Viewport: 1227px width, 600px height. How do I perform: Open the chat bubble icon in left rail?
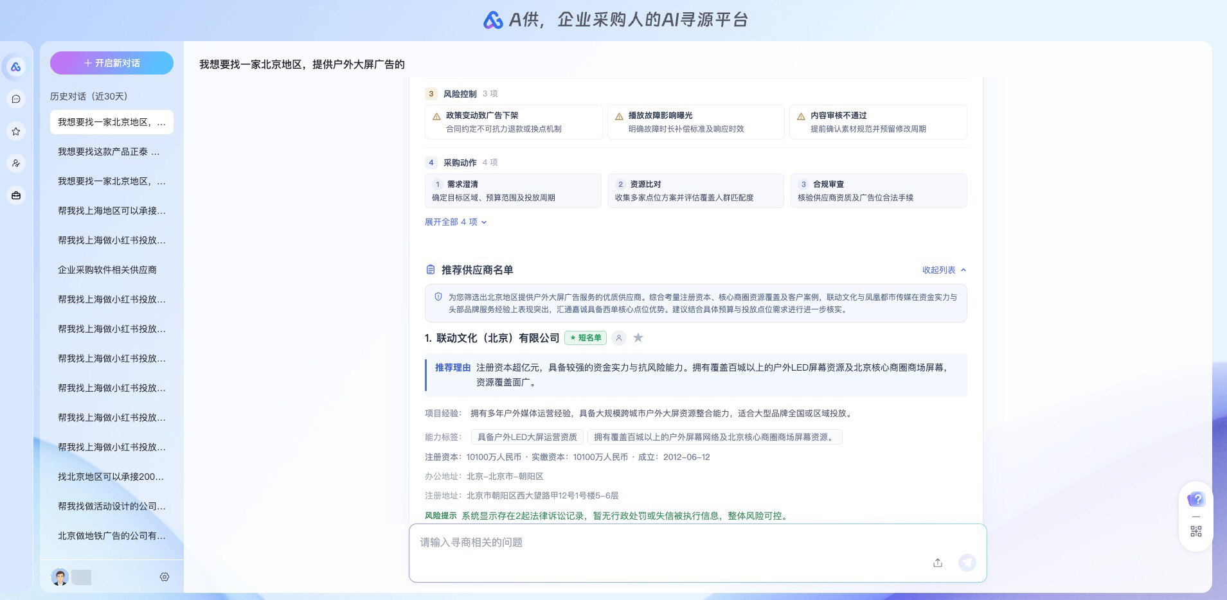coord(16,99)
